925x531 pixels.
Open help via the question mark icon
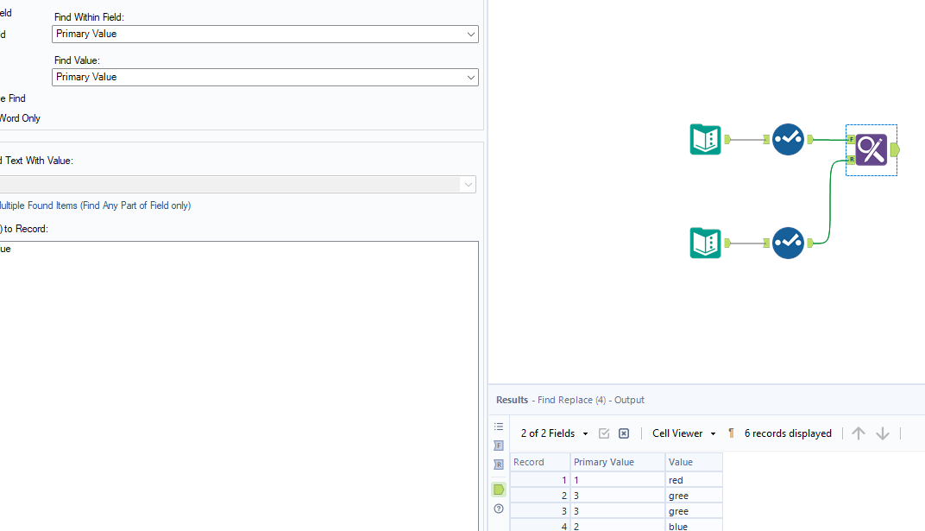click(x=498, y=509)
